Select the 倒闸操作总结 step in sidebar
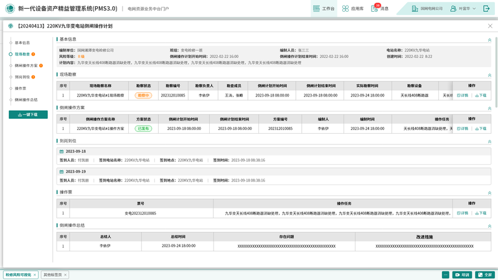This screenshot has height=280, width=498. [26, 100]
